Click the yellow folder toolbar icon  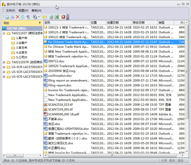coord(45,17)
